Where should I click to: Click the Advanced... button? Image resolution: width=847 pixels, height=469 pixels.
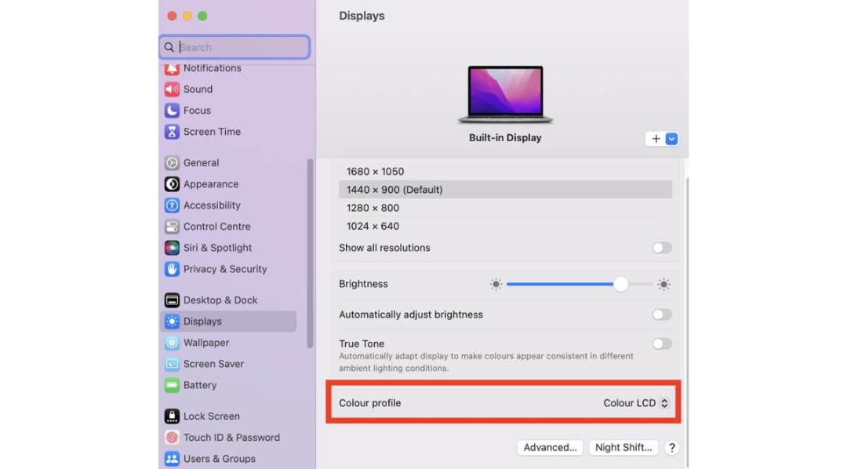click(x=550, y=447)
